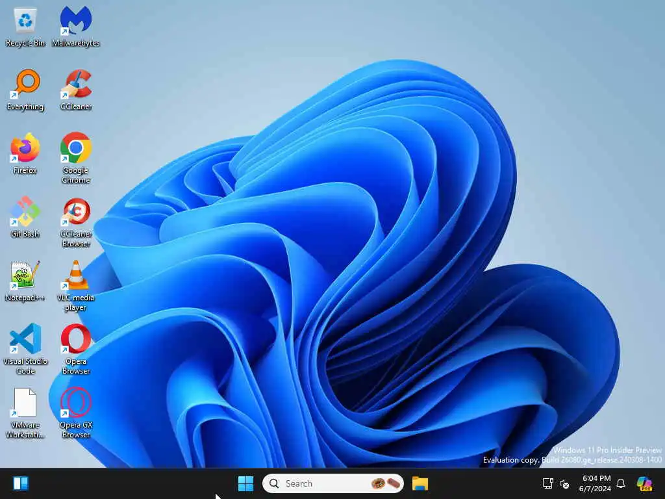The image size is (665, 499).
Task: Select the VLC media player icon
Action: (x=76, y=285)
